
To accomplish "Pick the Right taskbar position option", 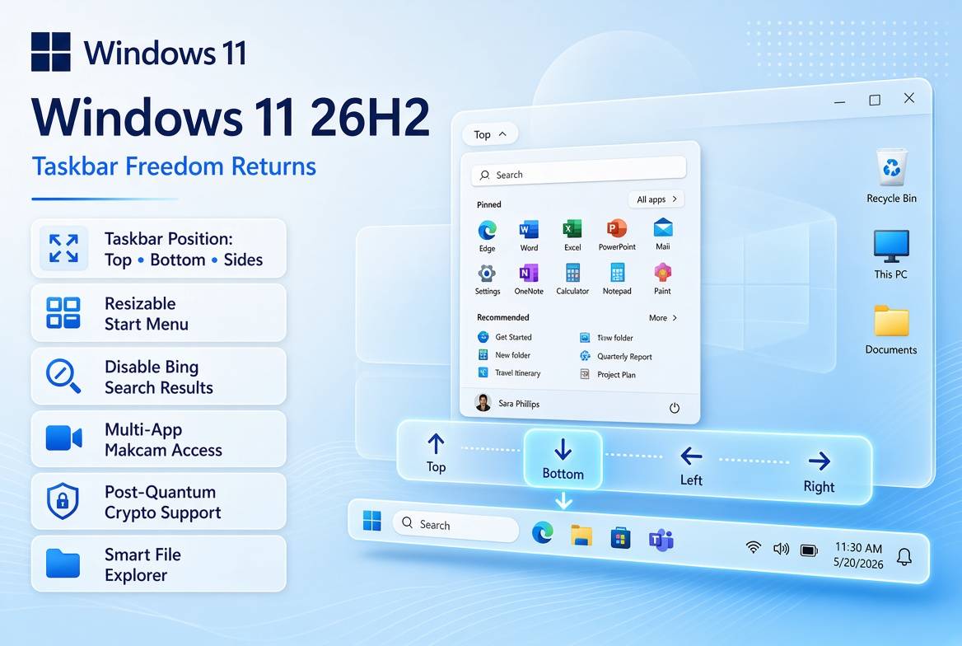I will click(x=819, y=473).
